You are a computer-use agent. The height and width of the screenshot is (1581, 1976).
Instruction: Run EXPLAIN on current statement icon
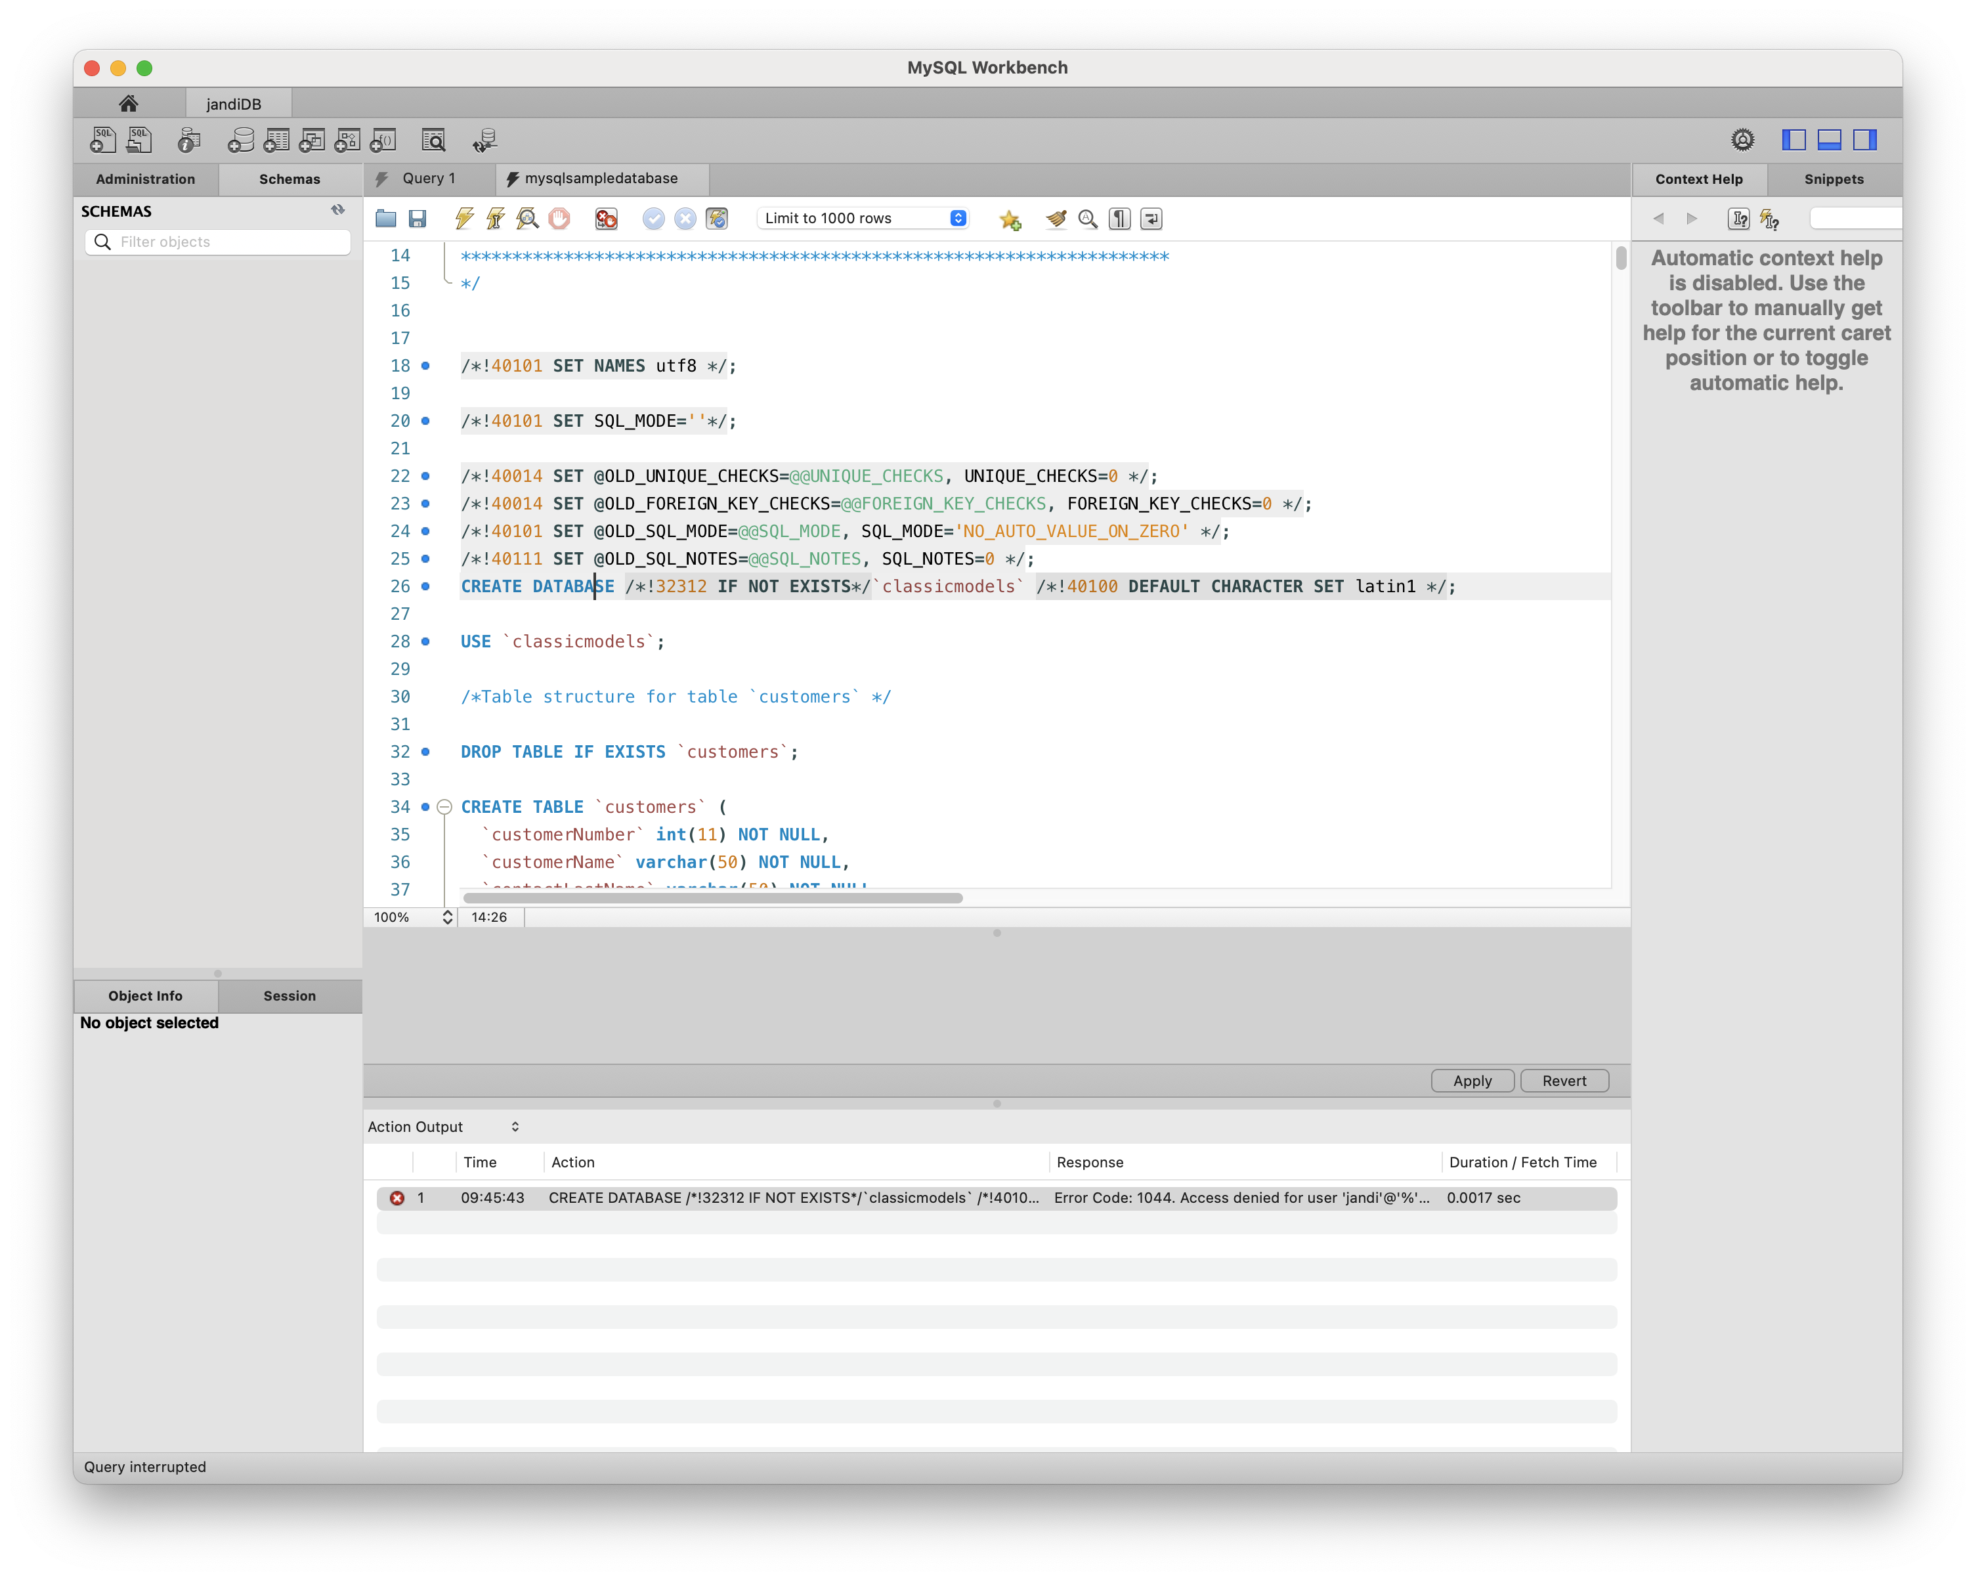pos(527,218)
